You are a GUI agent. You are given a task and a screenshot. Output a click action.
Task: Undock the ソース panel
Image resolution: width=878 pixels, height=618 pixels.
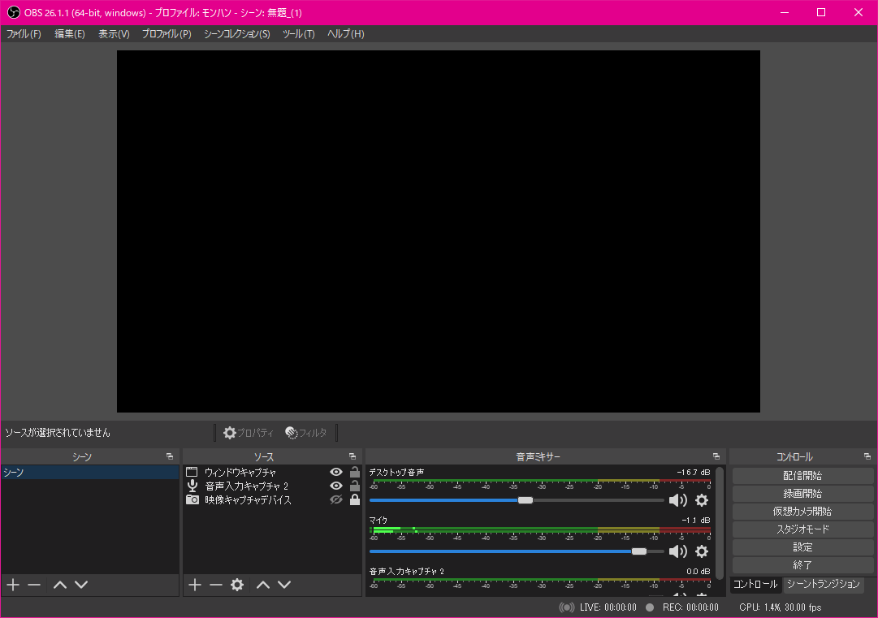pyautogui.click(x=352, y=456)
